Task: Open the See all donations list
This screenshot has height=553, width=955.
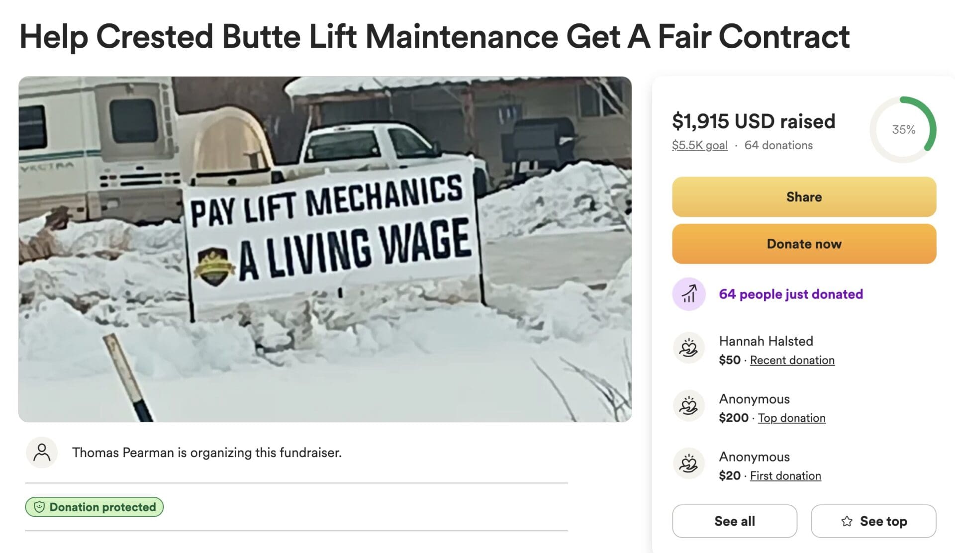Action: (734, 521)
